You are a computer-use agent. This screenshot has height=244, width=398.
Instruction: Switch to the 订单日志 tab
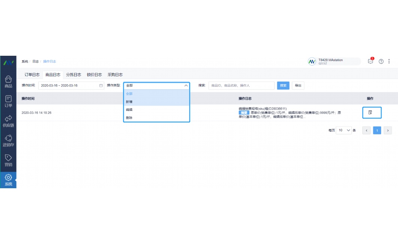click(x=32, y=75)
